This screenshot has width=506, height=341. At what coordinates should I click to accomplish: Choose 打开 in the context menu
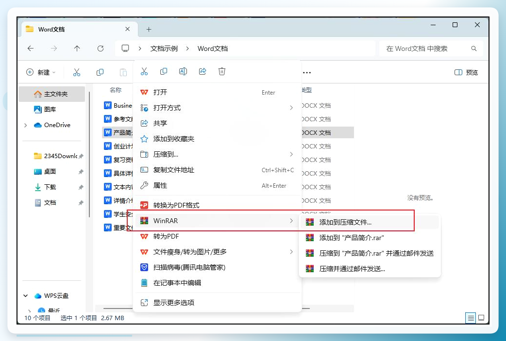coord(217,92)
